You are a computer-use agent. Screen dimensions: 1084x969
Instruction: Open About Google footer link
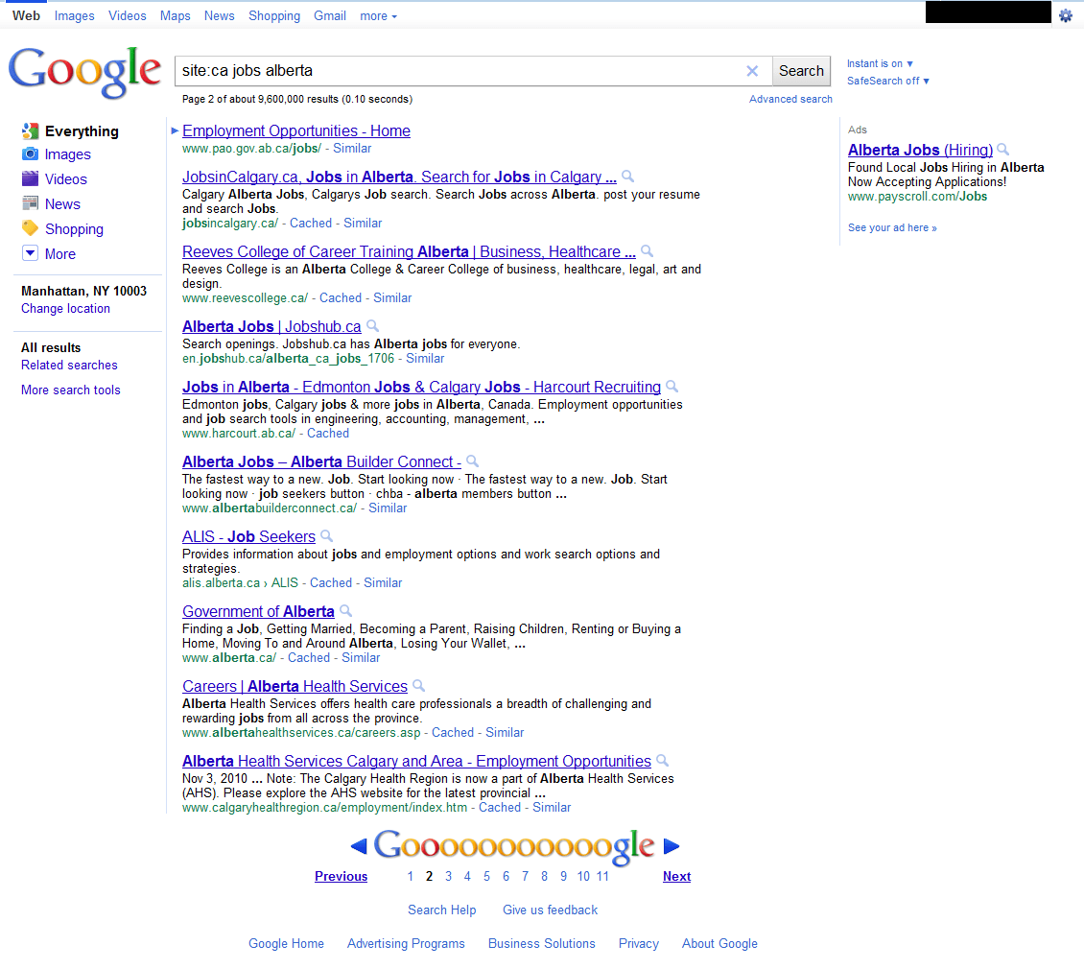coord(719,943)
